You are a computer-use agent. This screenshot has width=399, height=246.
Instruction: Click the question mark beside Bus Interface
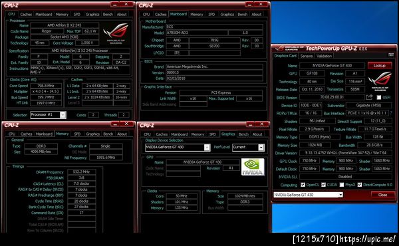pos(391,113)
